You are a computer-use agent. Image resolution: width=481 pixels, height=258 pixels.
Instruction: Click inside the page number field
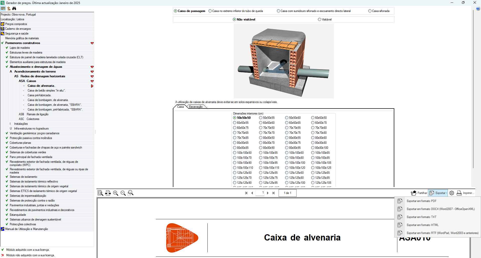(260, 193)
